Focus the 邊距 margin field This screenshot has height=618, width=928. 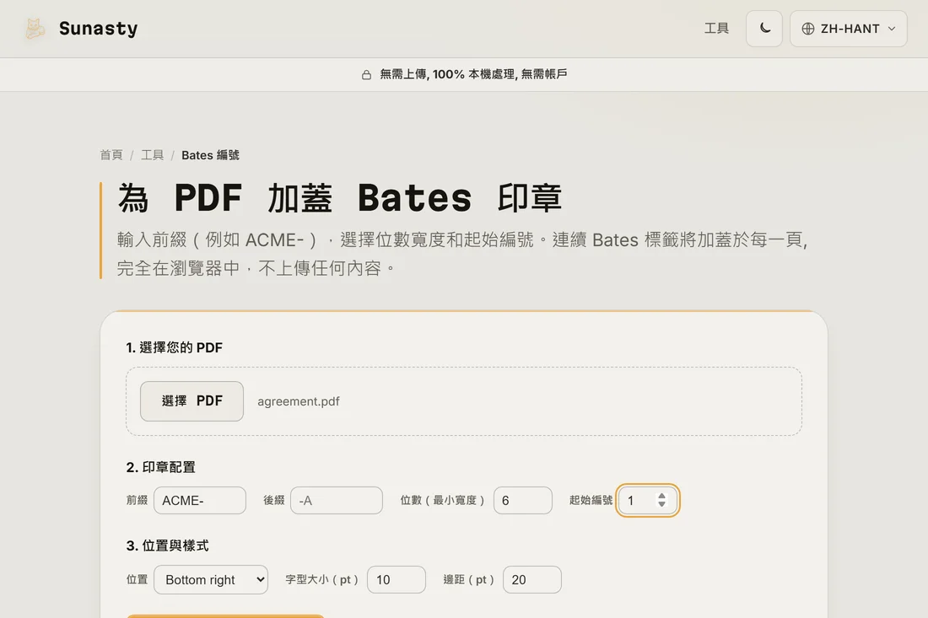coord(532,579)
